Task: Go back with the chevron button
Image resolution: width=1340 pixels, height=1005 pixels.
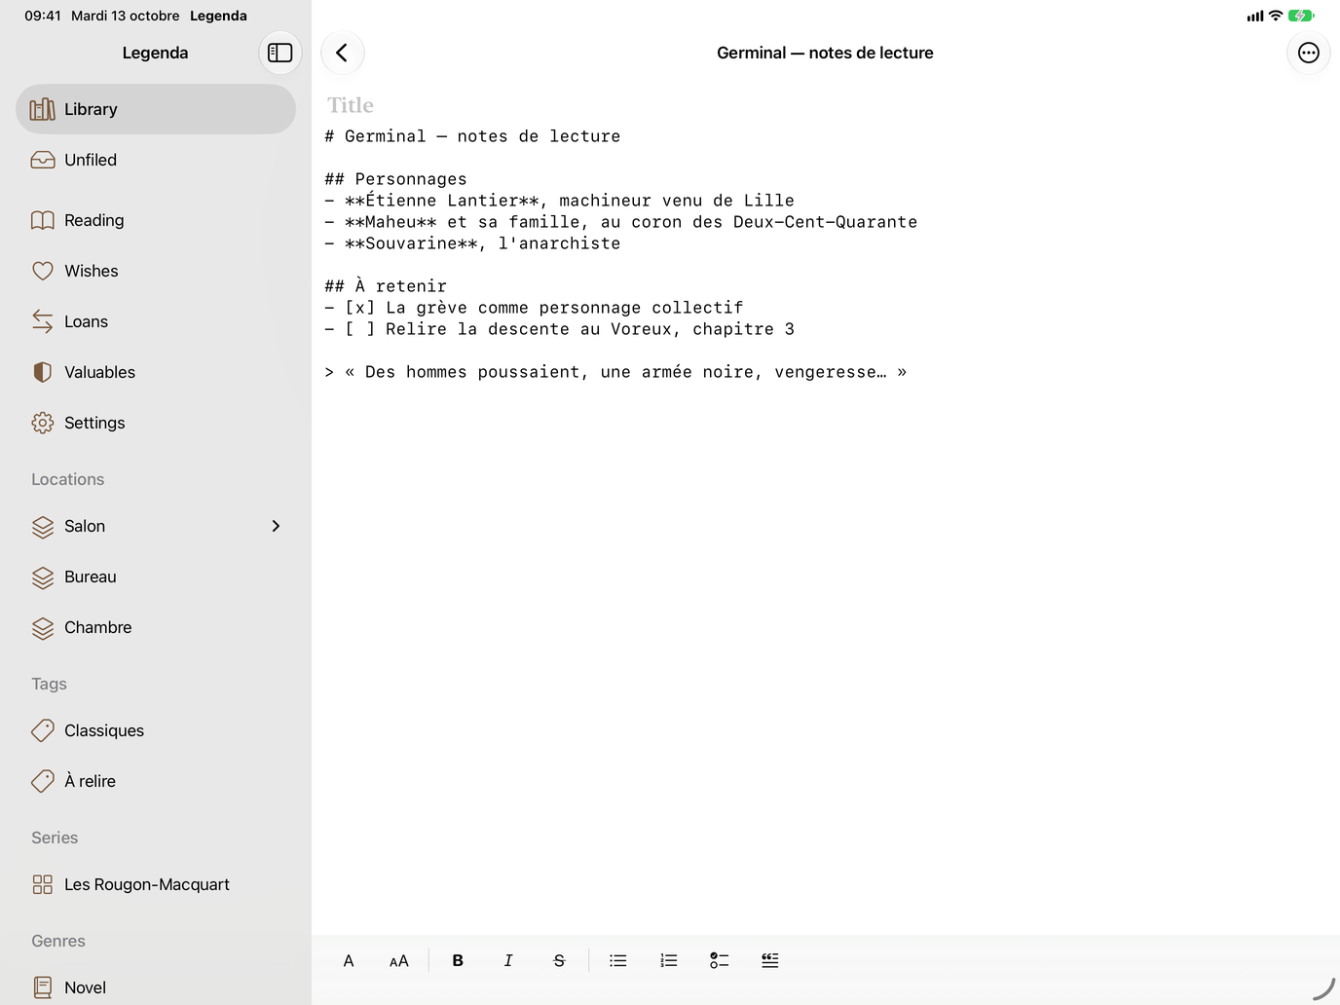Action: 342,53
